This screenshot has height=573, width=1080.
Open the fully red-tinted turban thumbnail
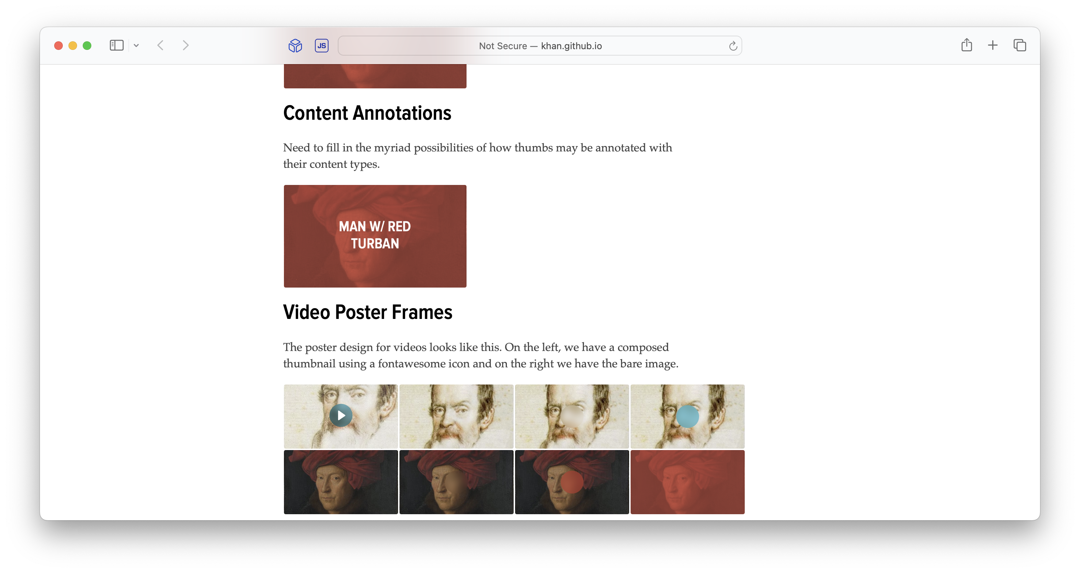pyautogui.click(x=687, y=482)
